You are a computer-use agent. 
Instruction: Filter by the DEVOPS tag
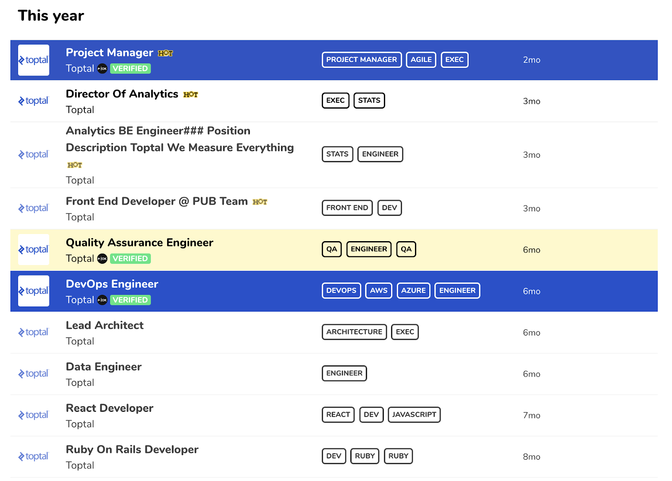(x=341, y=291)
